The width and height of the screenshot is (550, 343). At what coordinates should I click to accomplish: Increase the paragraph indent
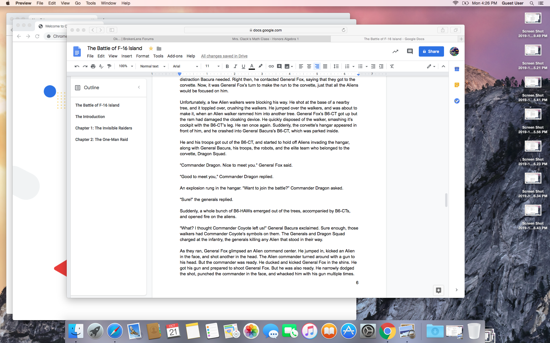point(381,66)
